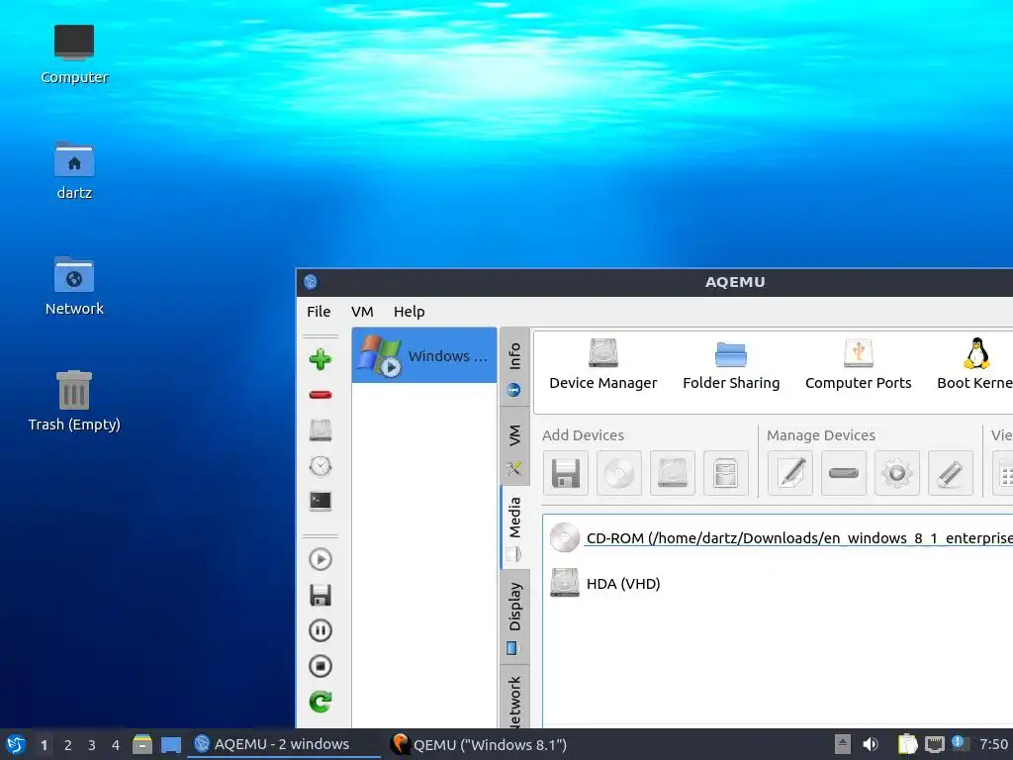1013x760 pixels.
Task: Add a hard disk device
Action: [x=673, y=473]
